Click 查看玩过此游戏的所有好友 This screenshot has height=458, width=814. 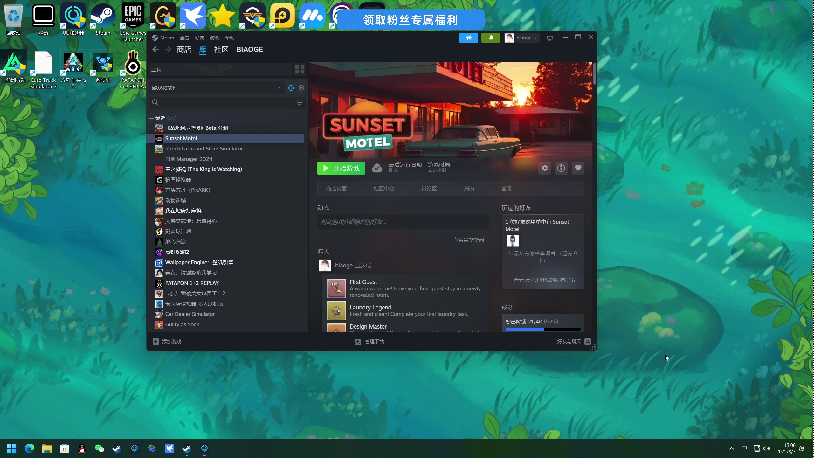[x=544, y=280]
